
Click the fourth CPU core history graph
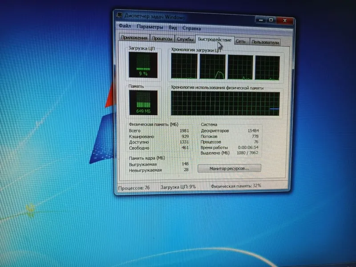pos(267,68)
